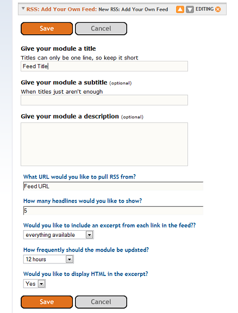The height and width of the screenshot is (313, 238).
Task: Click the orange X delete module icon
Action: (218, 9)
